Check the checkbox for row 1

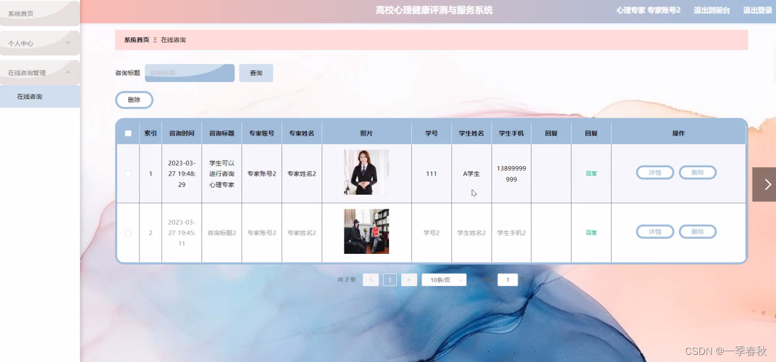coord(128,174)
